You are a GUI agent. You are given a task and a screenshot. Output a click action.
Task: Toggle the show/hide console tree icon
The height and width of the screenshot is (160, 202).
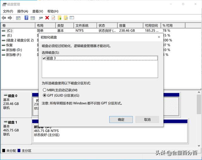pos(18,18)
